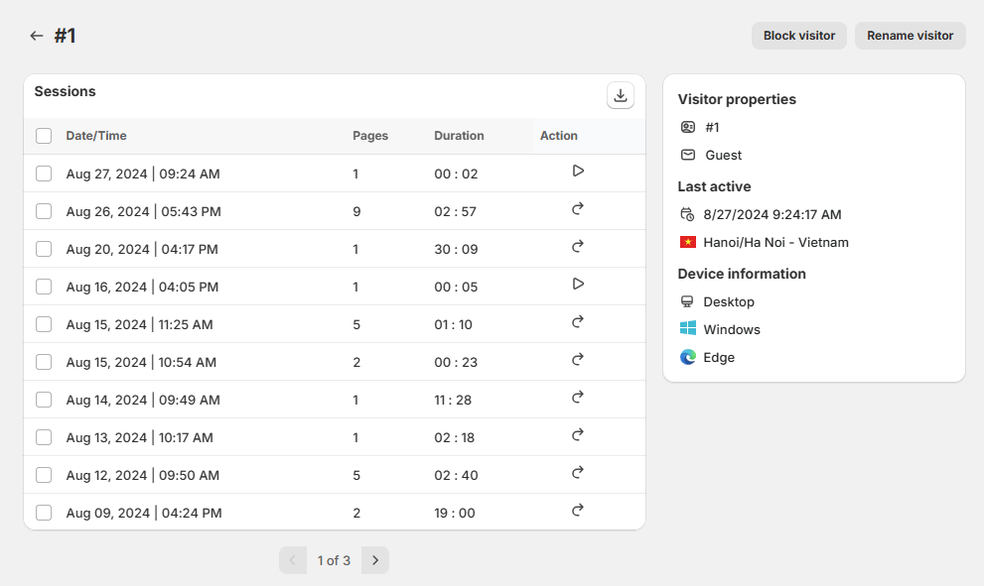This screenshot has height=586, width=984.
Task: Download sessions using the export icon
Action: click(x=621, y=95)
